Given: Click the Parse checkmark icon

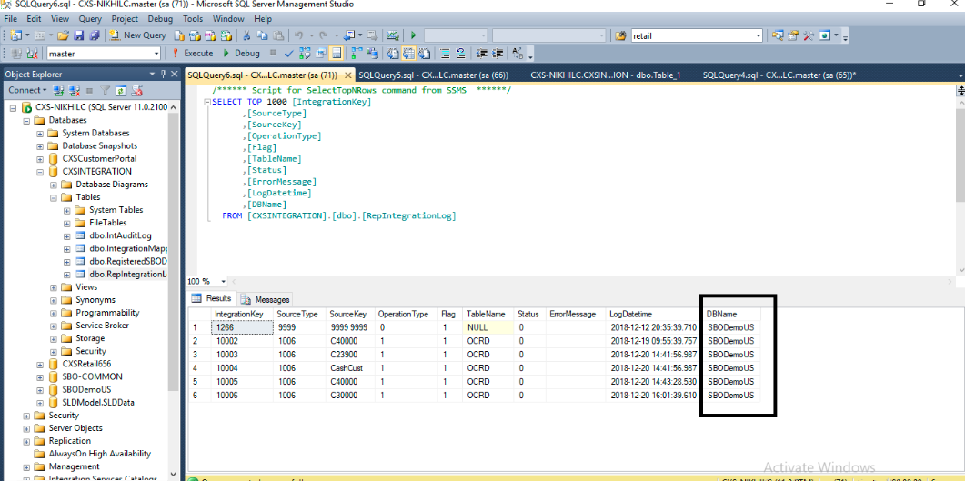Looking at the screenshot, I should click(288, 54).
